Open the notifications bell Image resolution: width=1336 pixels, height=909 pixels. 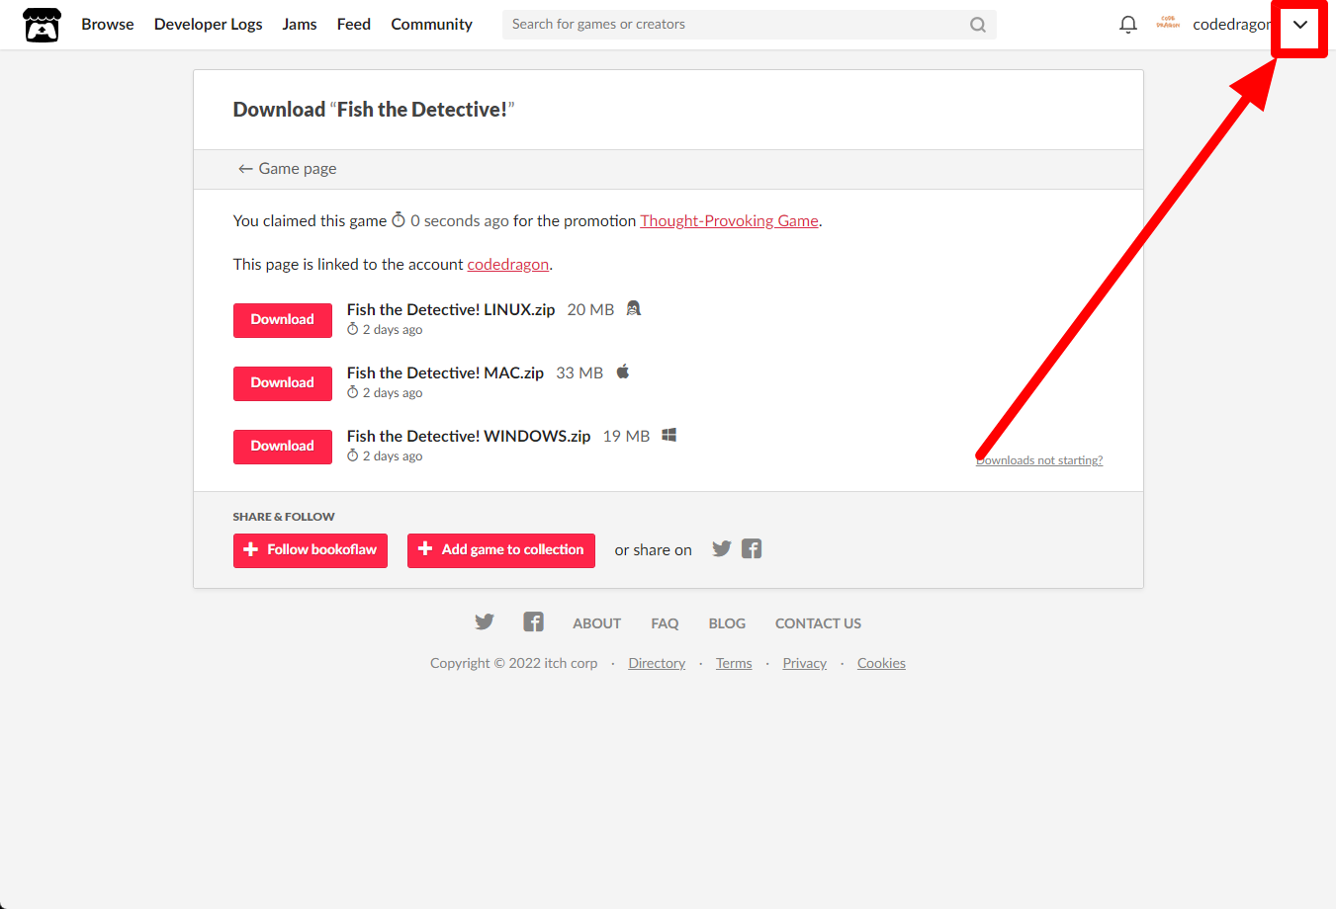point(1128,25)
